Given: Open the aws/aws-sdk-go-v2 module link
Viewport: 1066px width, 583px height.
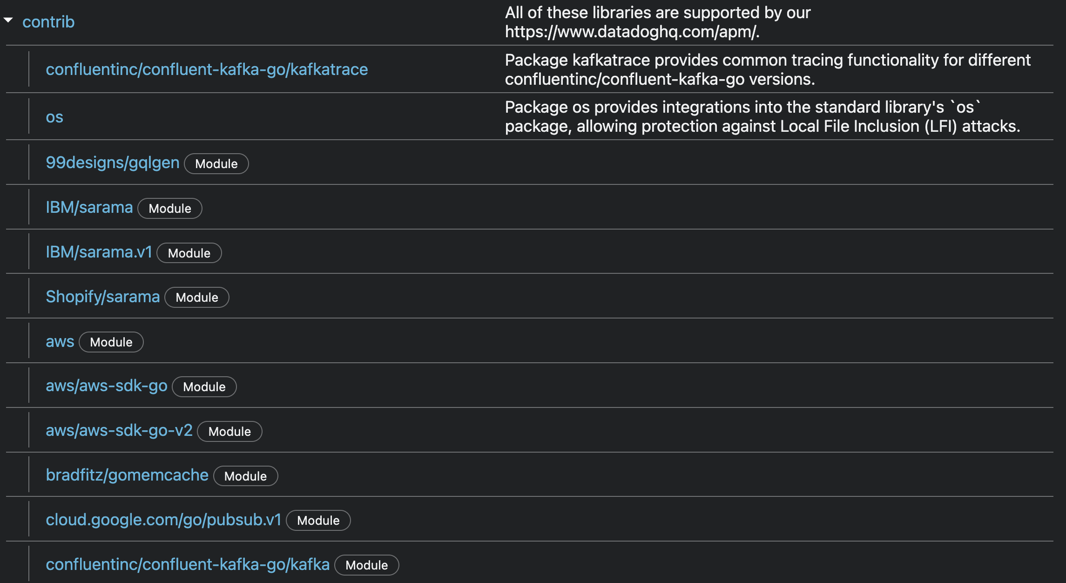Looking at the screenshot, I should click(x=119, y=431).
